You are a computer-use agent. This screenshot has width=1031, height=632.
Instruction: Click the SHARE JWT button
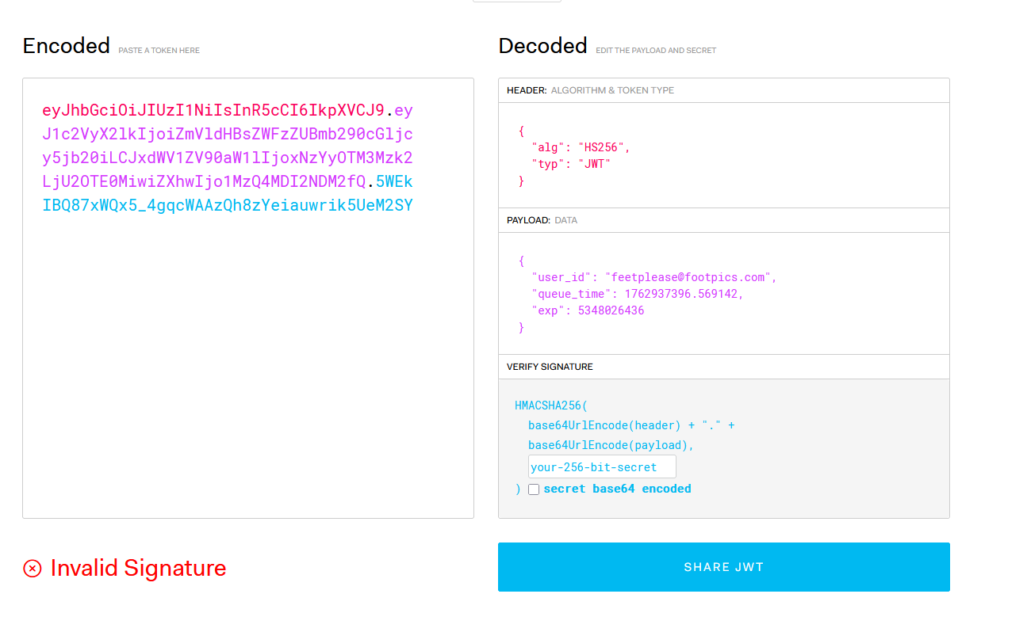723,567
